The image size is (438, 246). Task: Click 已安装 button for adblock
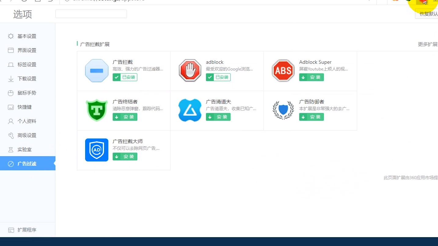click(218, 77)
